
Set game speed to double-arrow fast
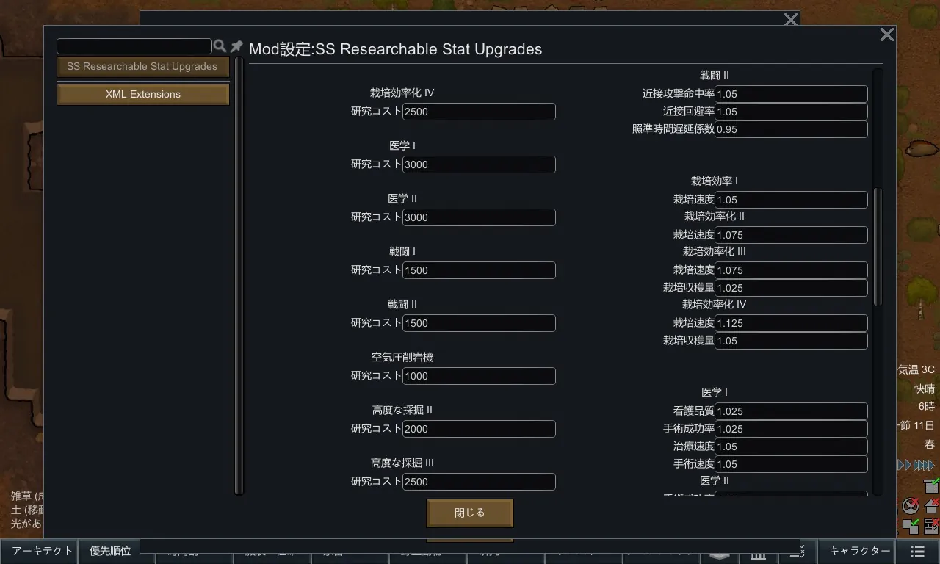pos(905,465)
